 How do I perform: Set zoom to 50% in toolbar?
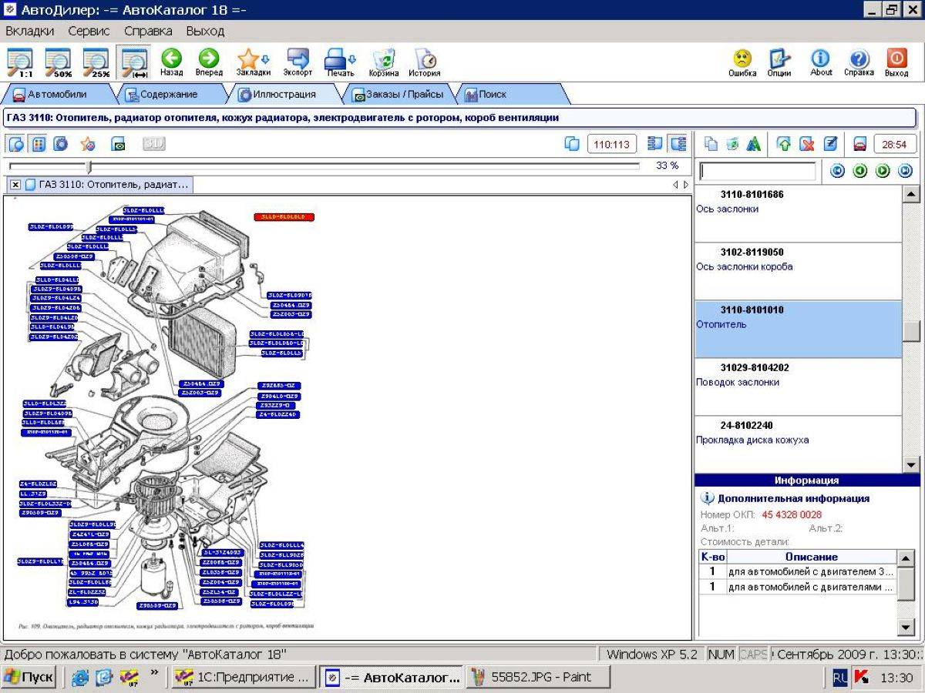(58, 62)
